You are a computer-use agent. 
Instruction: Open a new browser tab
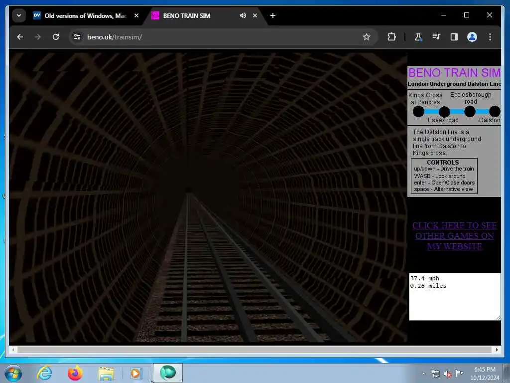(x=273, y=15)
